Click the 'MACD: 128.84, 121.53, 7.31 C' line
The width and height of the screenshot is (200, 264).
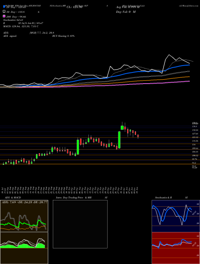click(21, 26)
